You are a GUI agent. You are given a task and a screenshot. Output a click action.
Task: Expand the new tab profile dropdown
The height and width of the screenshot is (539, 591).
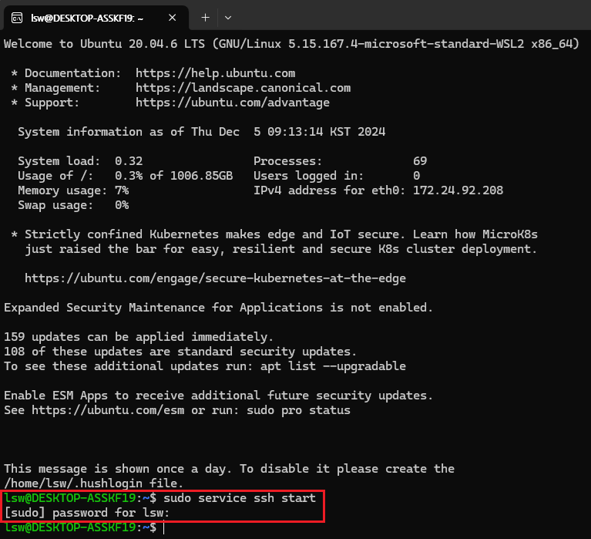[227, 18]
